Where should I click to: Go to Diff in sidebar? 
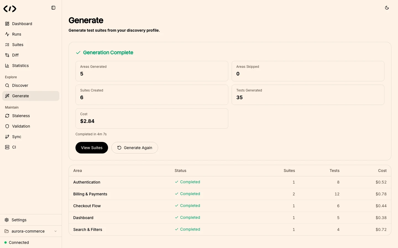[15, 55]
